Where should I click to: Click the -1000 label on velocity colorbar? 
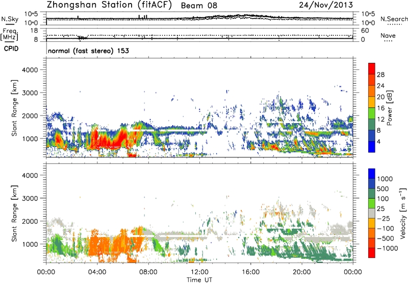click(x=388, y=248)
